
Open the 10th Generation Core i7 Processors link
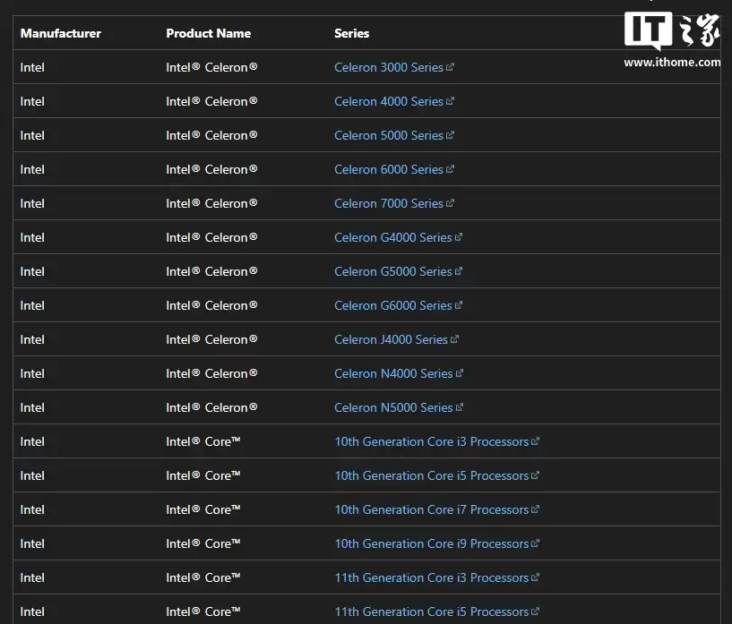430,509
